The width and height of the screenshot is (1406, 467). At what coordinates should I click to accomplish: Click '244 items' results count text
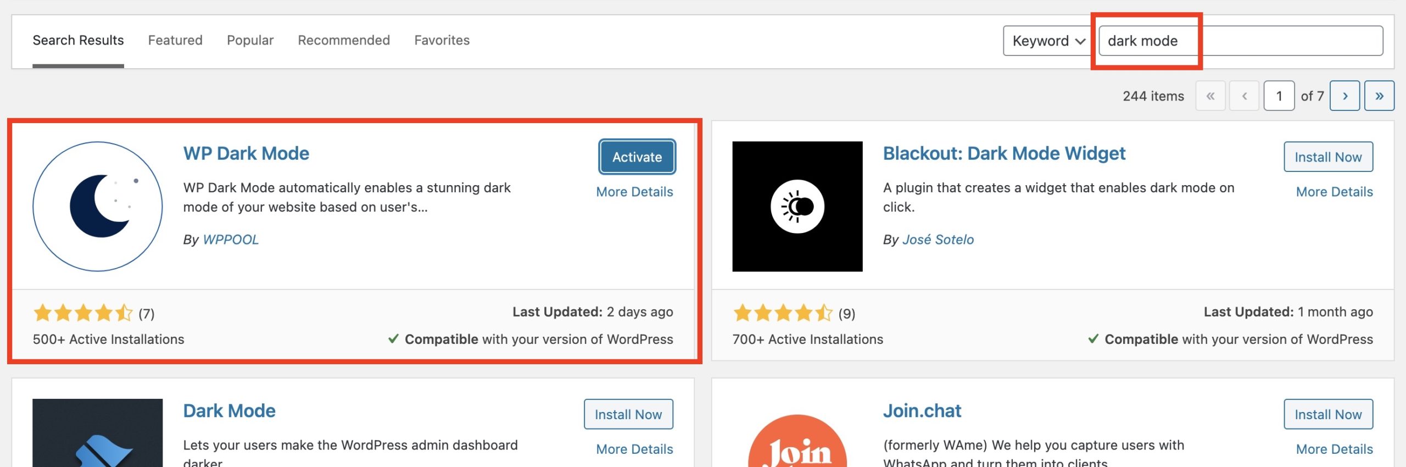1153,96
